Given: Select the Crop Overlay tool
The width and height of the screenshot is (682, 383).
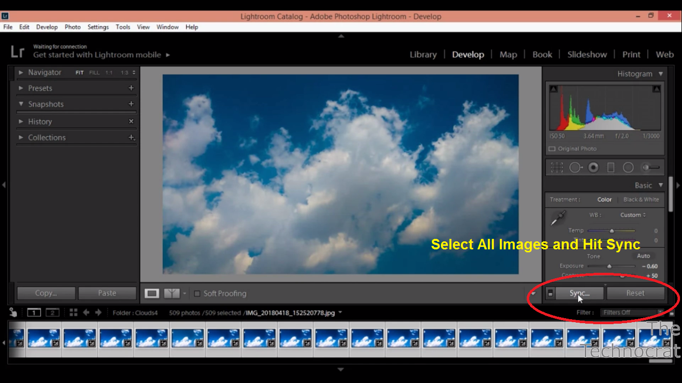Looking at the screenshot, I should point(557,167).
